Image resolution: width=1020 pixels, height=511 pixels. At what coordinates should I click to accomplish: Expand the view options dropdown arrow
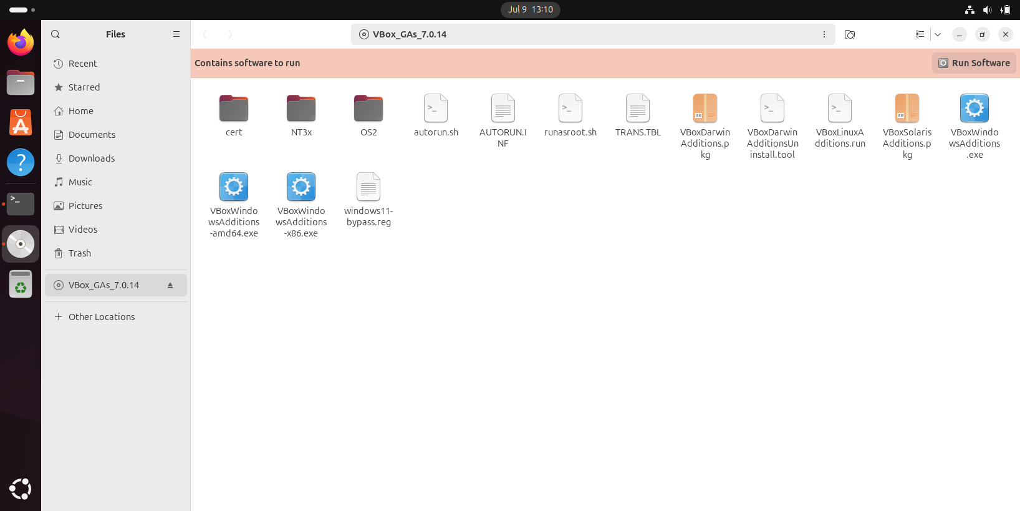tap(938, 34)
